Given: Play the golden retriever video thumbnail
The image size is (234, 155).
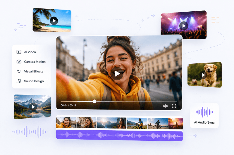Looking at the screenshot, I should [x=203, y=75].
